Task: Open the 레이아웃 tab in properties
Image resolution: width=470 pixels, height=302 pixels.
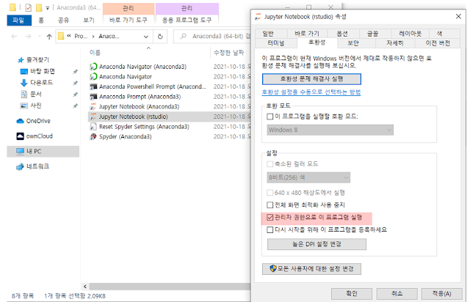Action: click(410, 34)
